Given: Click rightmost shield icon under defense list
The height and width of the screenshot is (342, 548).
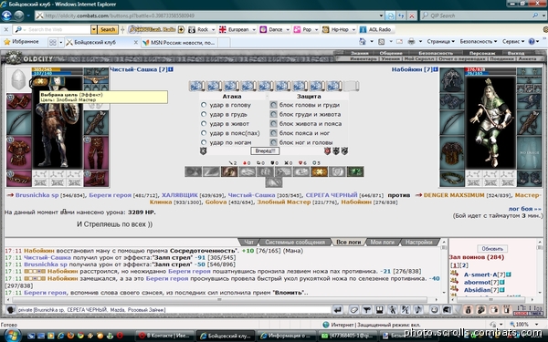Looking at the screenshot, I should point(344,151).
